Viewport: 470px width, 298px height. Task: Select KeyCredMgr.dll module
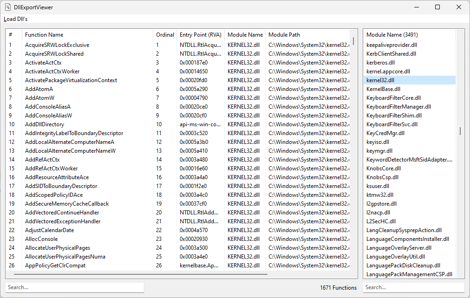coord(410,133)
